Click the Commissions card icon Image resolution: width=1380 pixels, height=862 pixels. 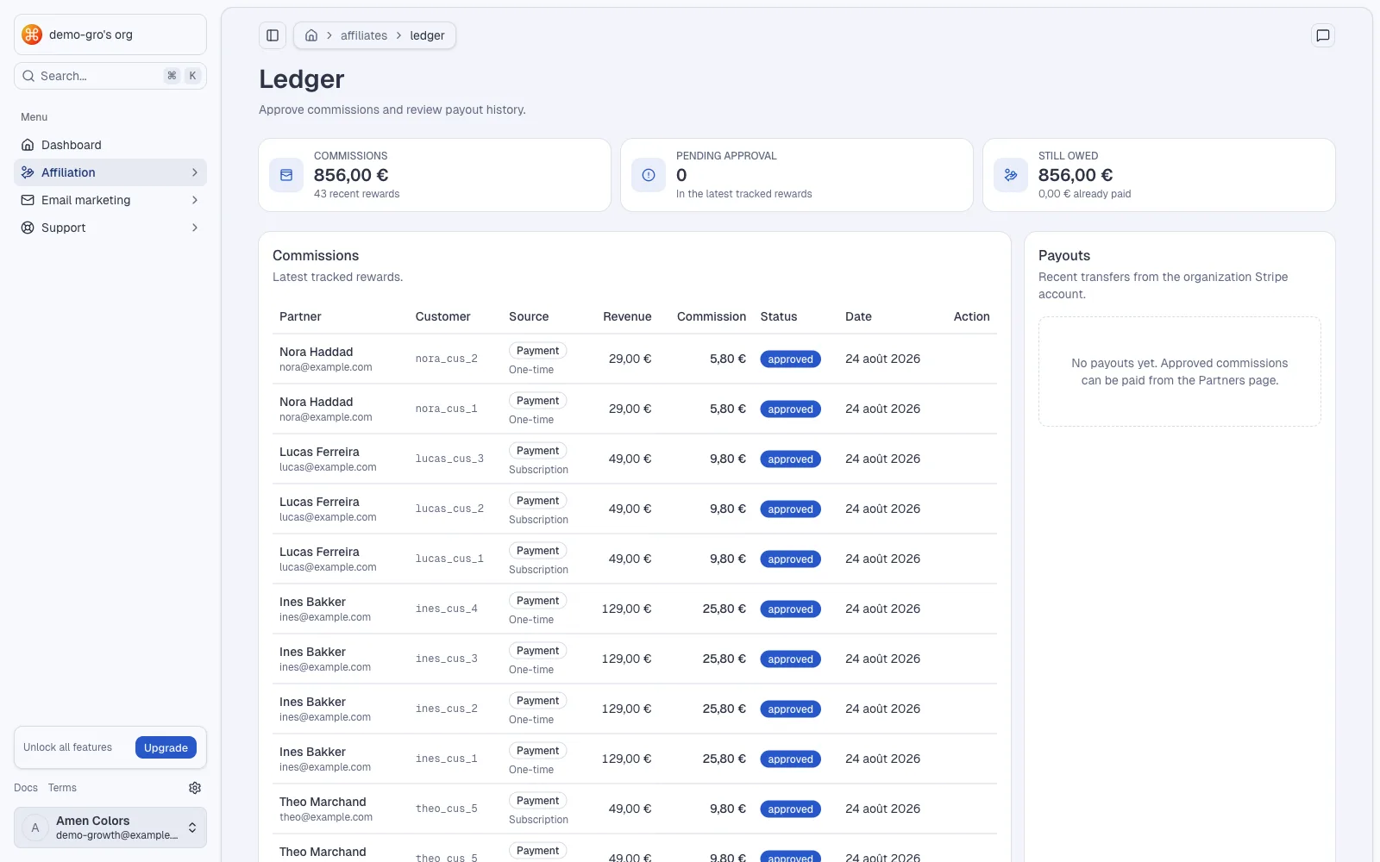[286, 175]
